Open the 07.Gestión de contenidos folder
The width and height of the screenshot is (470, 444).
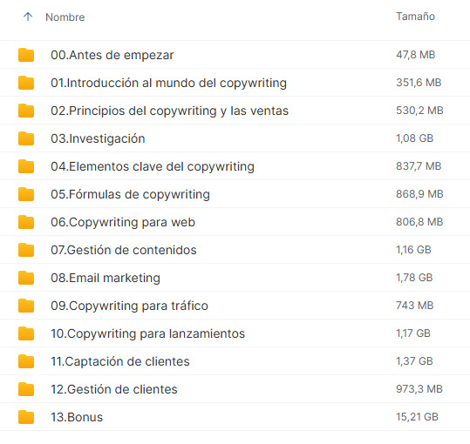pyautogui.click(x=124, y=250)
